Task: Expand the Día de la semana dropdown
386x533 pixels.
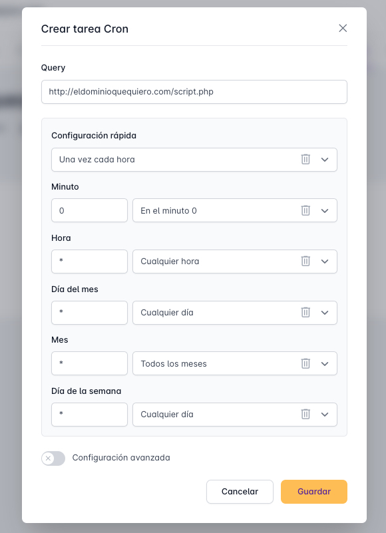Action: [325, 415]
